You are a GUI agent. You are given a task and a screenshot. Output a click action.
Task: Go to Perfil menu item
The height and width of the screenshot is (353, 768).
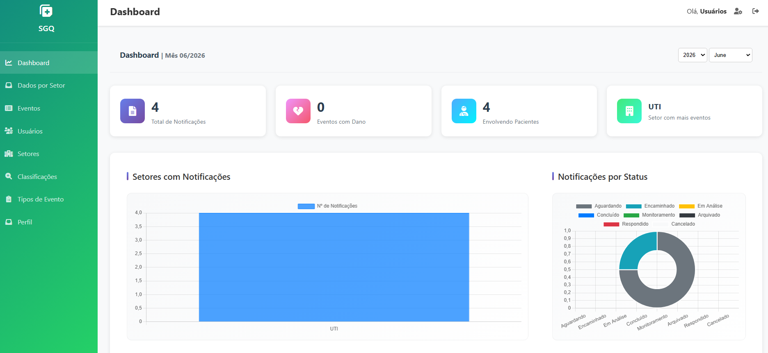(49, 222)
